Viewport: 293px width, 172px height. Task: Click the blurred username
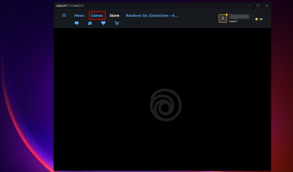coord(239,17)
